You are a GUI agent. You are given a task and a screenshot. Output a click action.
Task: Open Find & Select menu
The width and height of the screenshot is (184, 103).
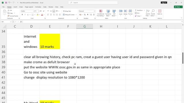[x=153, y=13]
